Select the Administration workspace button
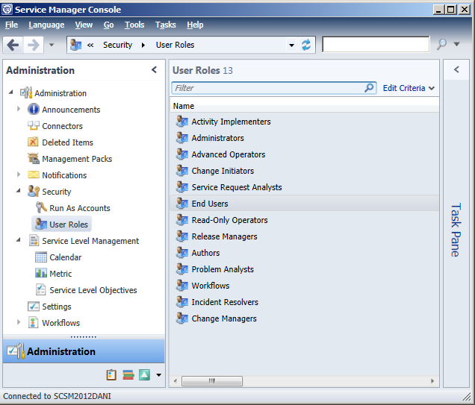This screenshot has width=475, height=405. 84,351
